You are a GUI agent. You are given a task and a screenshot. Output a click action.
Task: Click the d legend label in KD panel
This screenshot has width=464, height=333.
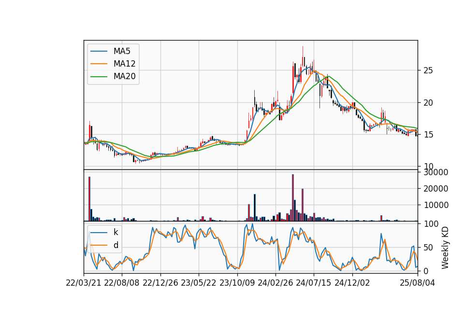click(x=116, y=245)
